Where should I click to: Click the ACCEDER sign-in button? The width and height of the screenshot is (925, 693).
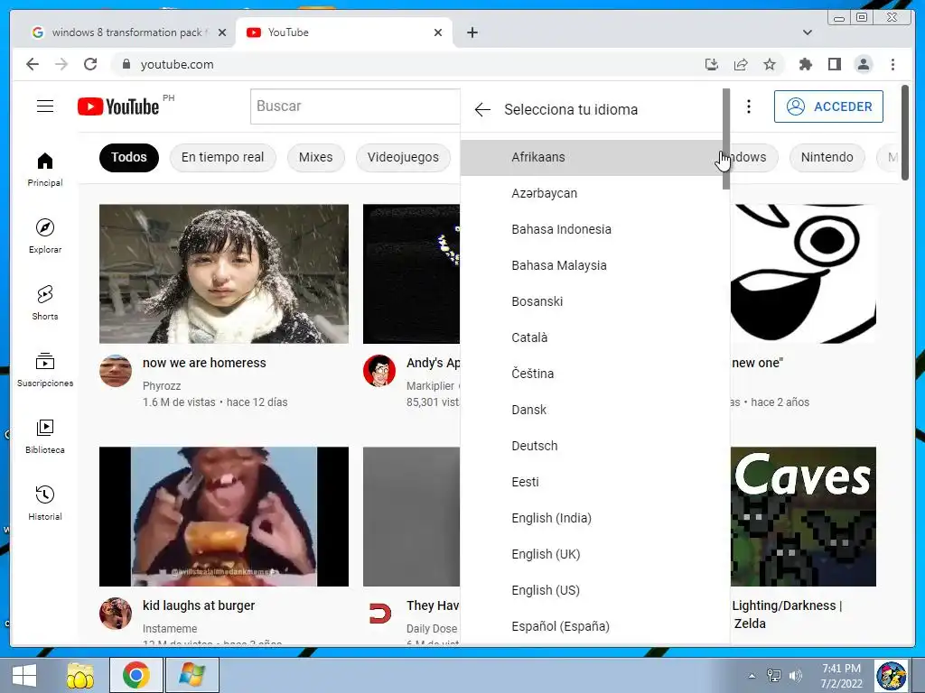coord(828,106)
